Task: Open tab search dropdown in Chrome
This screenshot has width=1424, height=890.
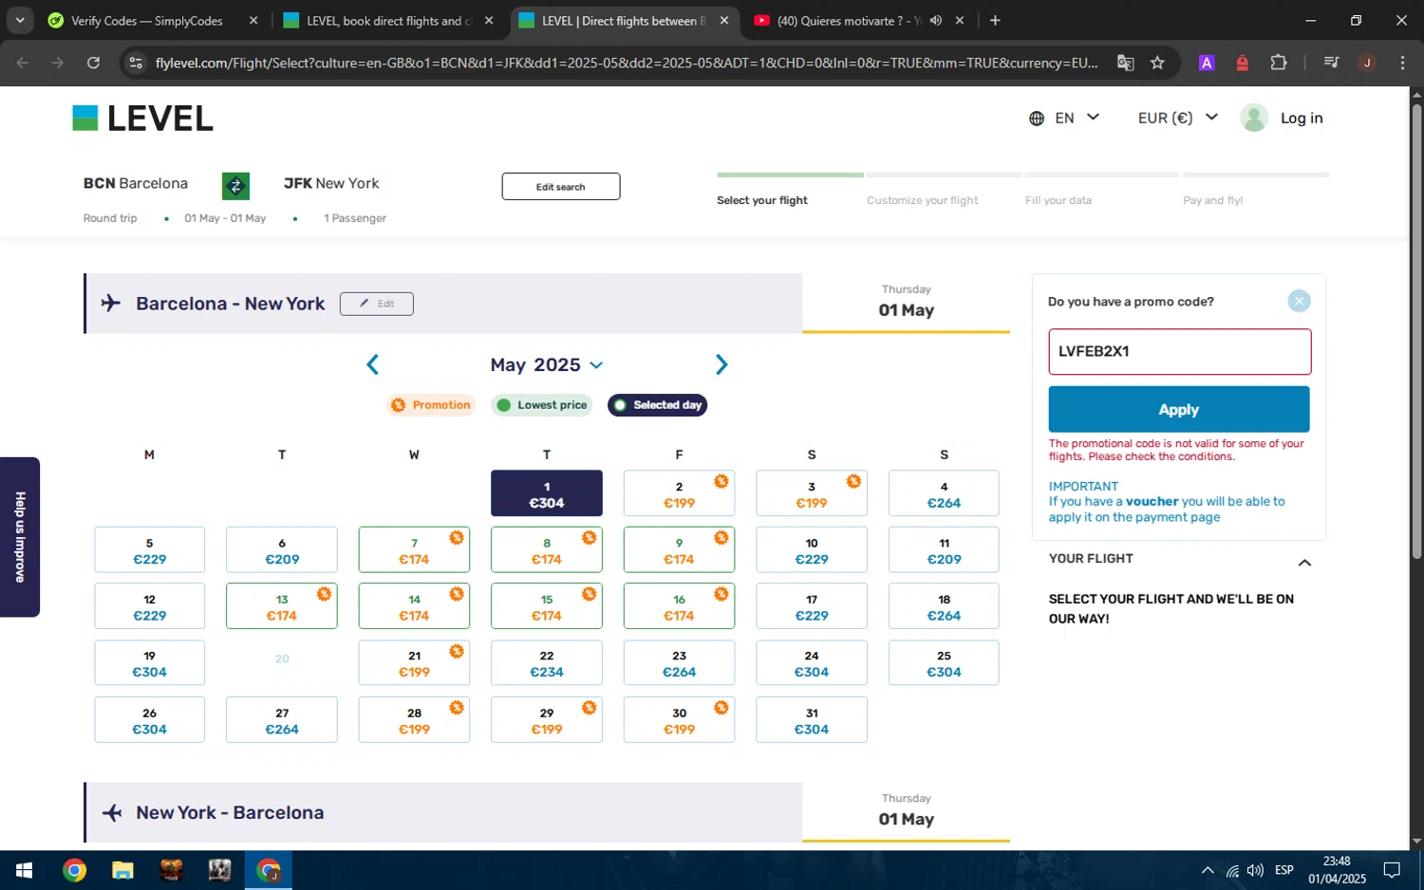Action: click(20, 20)
